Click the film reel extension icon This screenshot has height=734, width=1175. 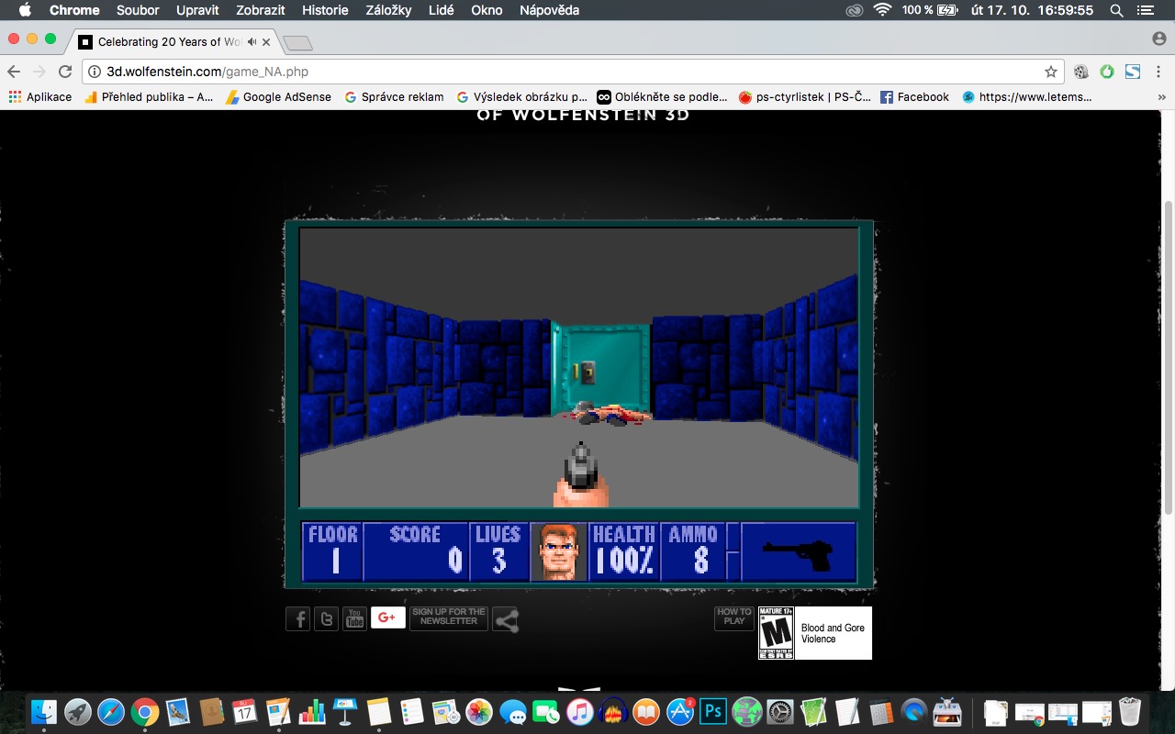(x=1081, y=72)
